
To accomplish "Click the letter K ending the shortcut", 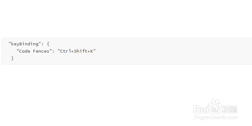I will coord(92,51).
